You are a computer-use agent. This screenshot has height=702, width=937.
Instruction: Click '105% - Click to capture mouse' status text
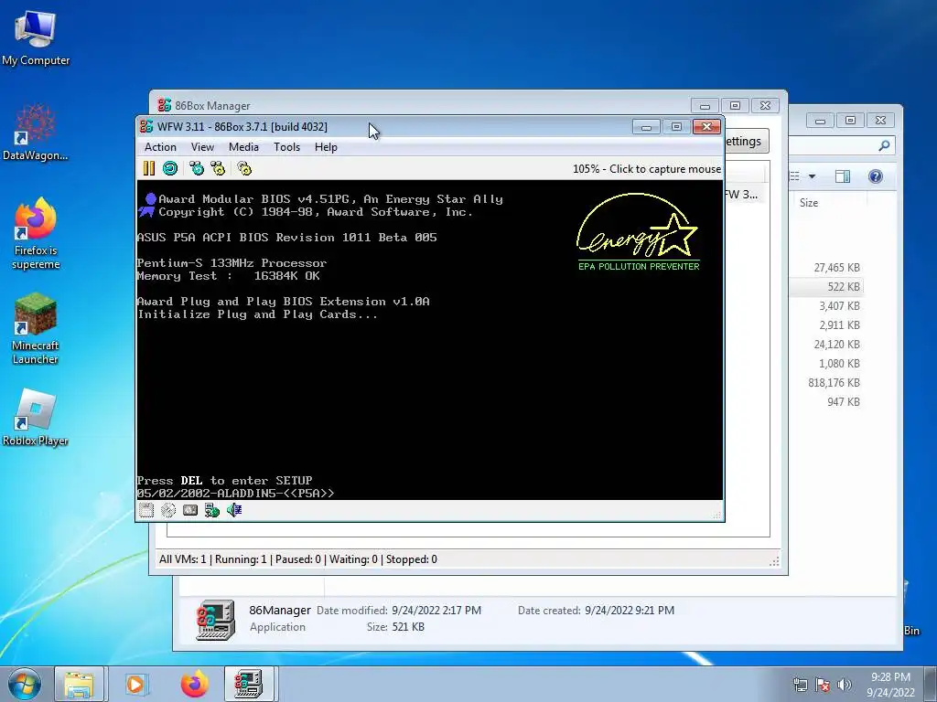[647, 169]
